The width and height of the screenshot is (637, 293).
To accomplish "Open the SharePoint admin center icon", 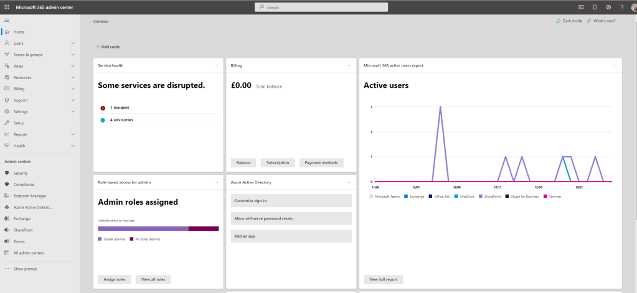I will [7, 230].
